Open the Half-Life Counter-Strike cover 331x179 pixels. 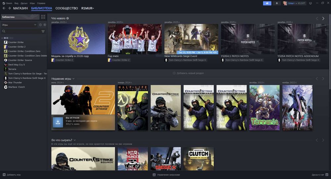[x=133, y=108]
